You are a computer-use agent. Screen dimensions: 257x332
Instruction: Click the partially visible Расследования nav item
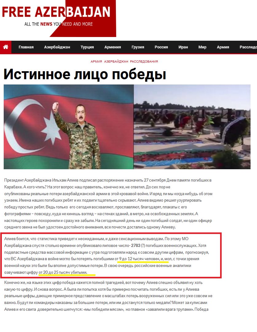248,47
